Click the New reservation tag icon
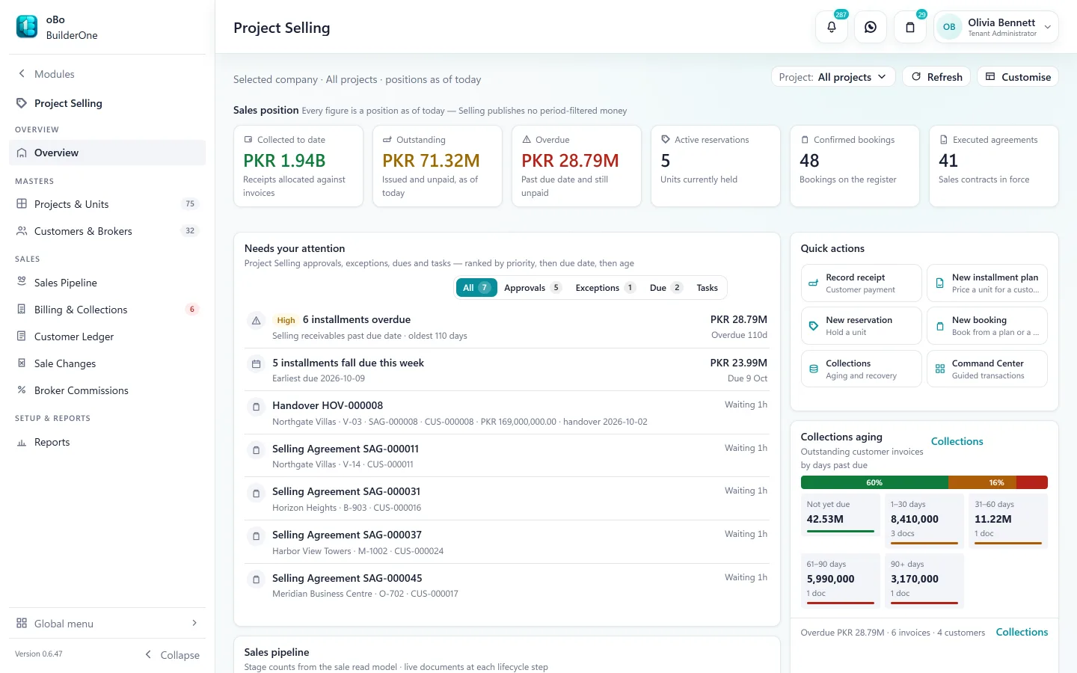The image size is (1077, 673). pyautogui.click(x=814, y=326)
